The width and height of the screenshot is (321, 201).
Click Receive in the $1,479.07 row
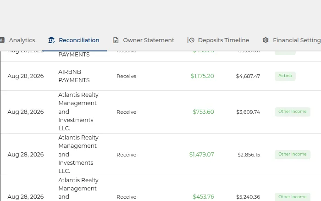[x=126, y=155]
